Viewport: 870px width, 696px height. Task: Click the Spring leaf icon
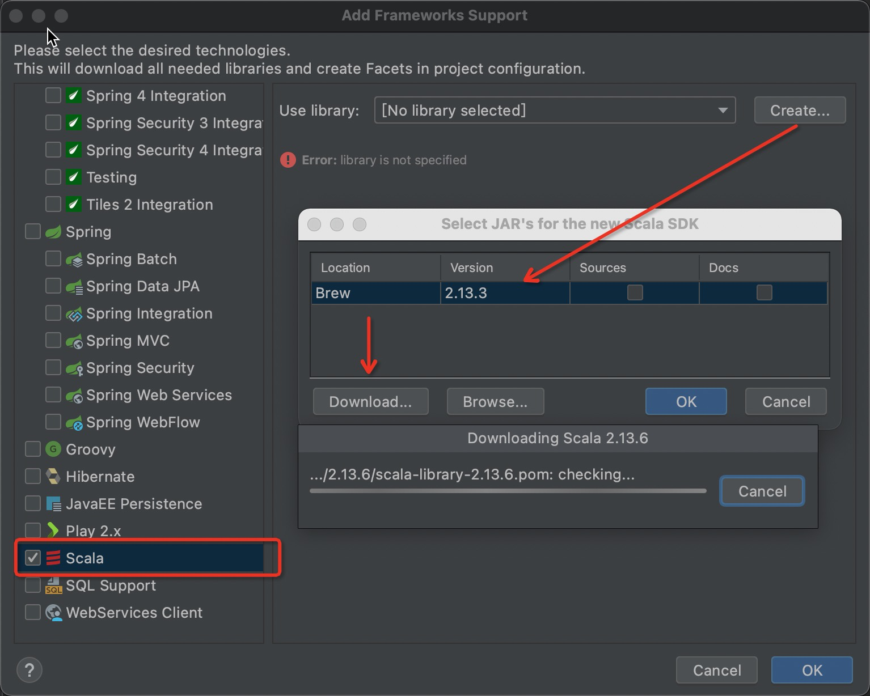tap(53, 232)
